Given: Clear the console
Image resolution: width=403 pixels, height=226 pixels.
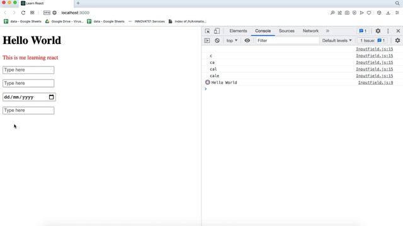Looking at the screenshot, I should click(x=217, y=40).
